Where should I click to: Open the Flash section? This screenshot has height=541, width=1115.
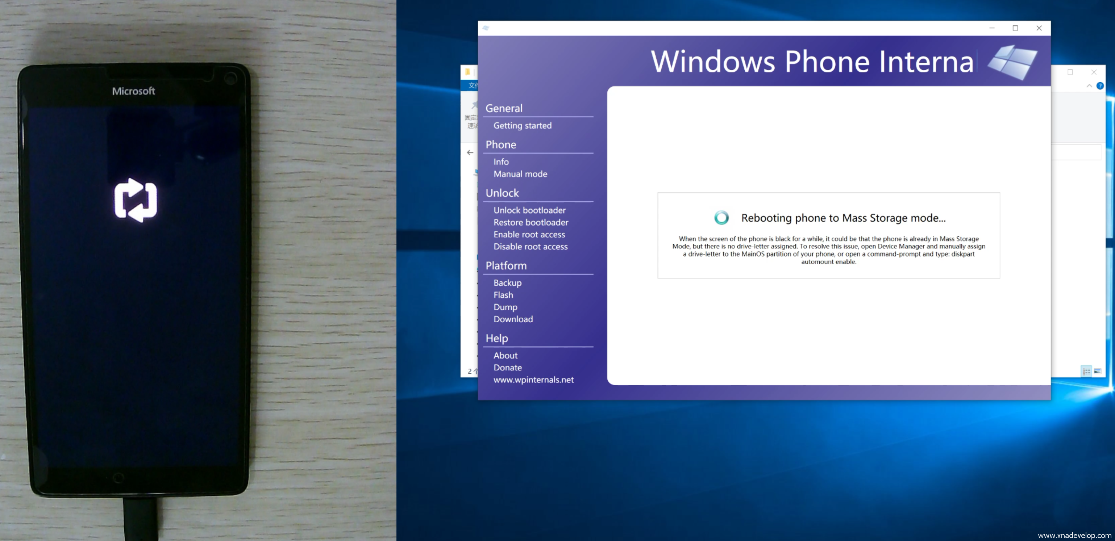503,295
